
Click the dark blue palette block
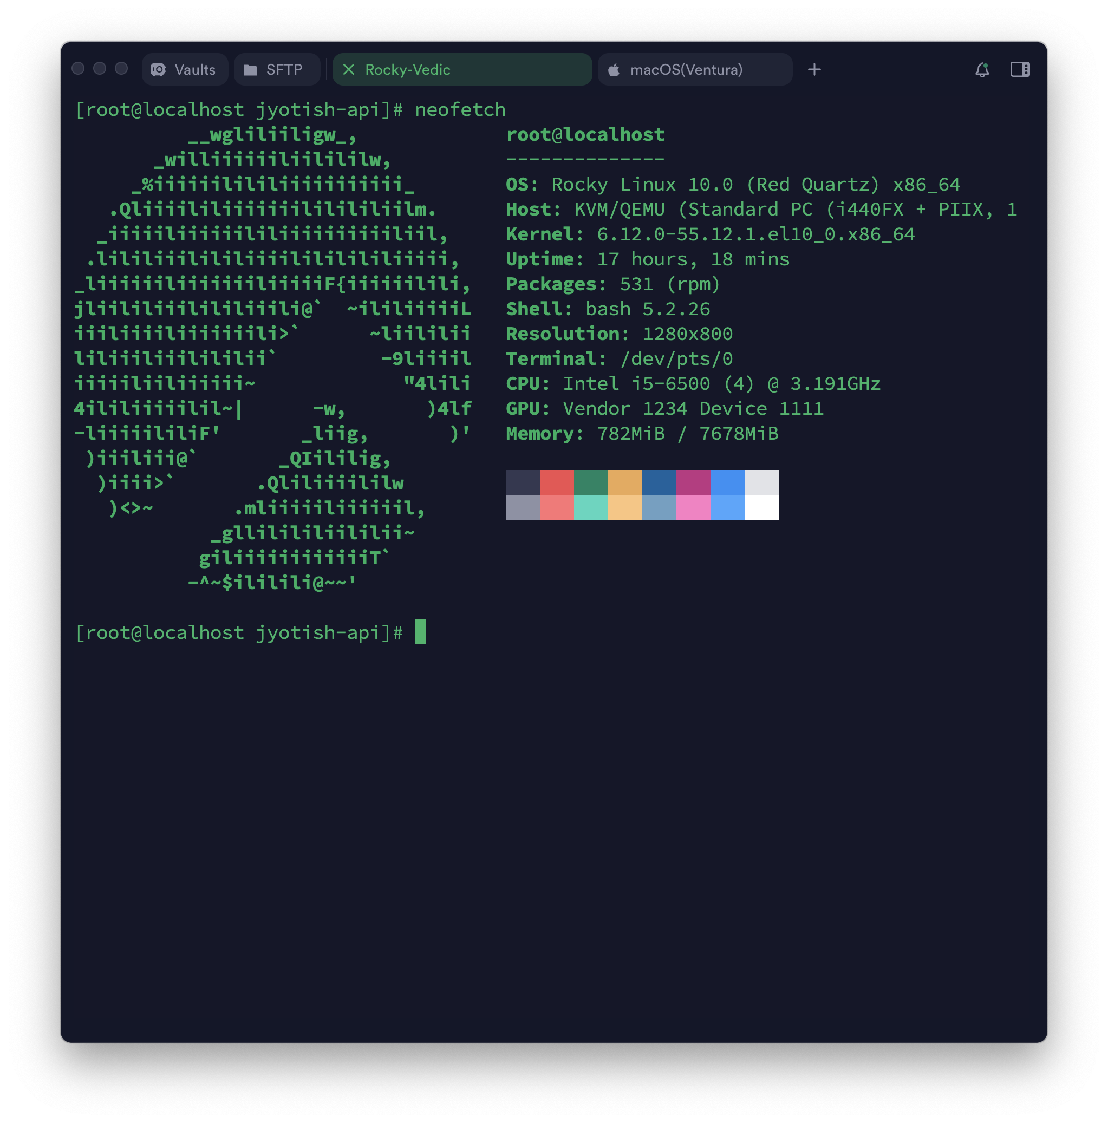point(659,482)
